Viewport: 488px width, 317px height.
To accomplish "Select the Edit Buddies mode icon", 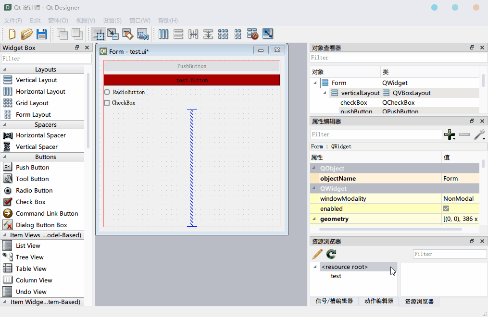I will click(128, 34).
